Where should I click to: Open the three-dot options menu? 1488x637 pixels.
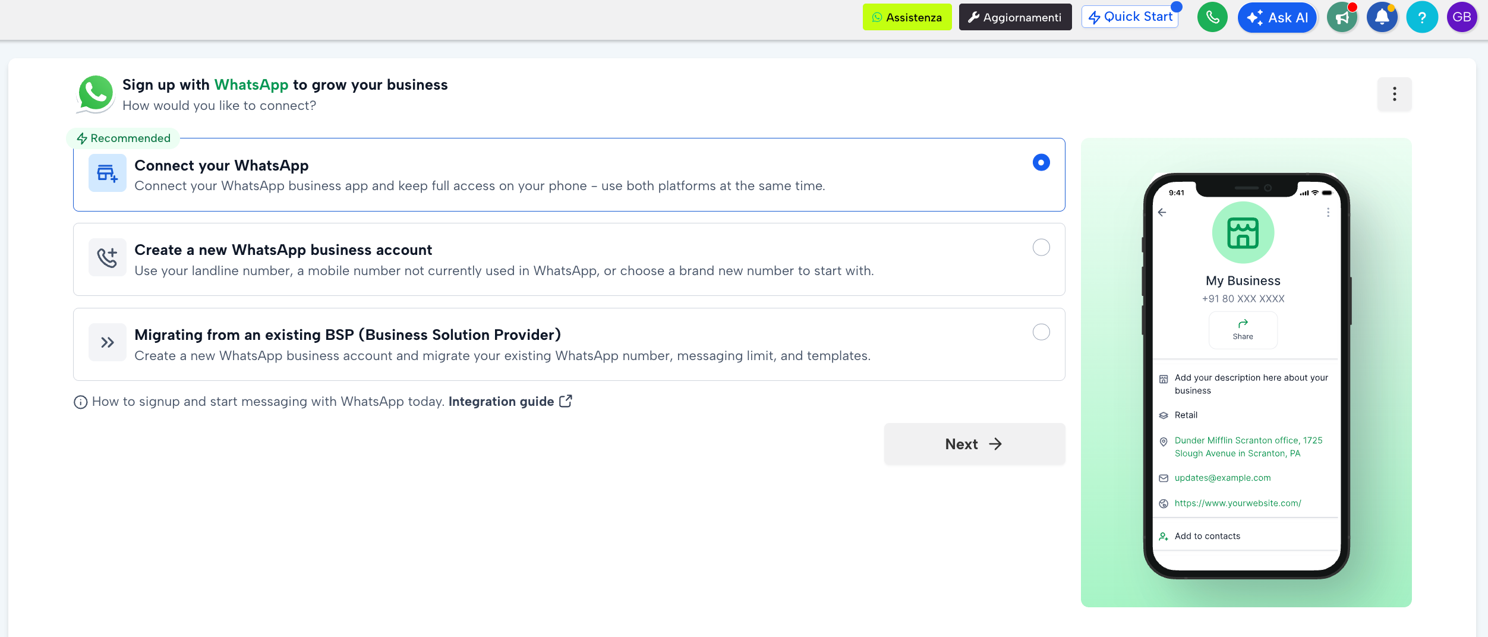point(1394,94)
